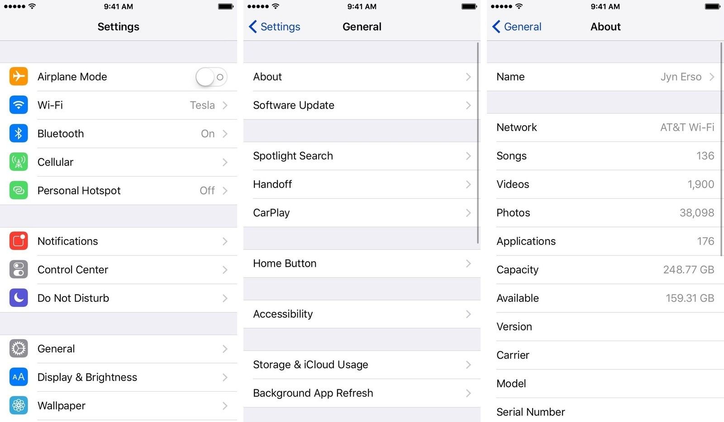Tap the Available value 159.31 GB

(x=690, y=298)
